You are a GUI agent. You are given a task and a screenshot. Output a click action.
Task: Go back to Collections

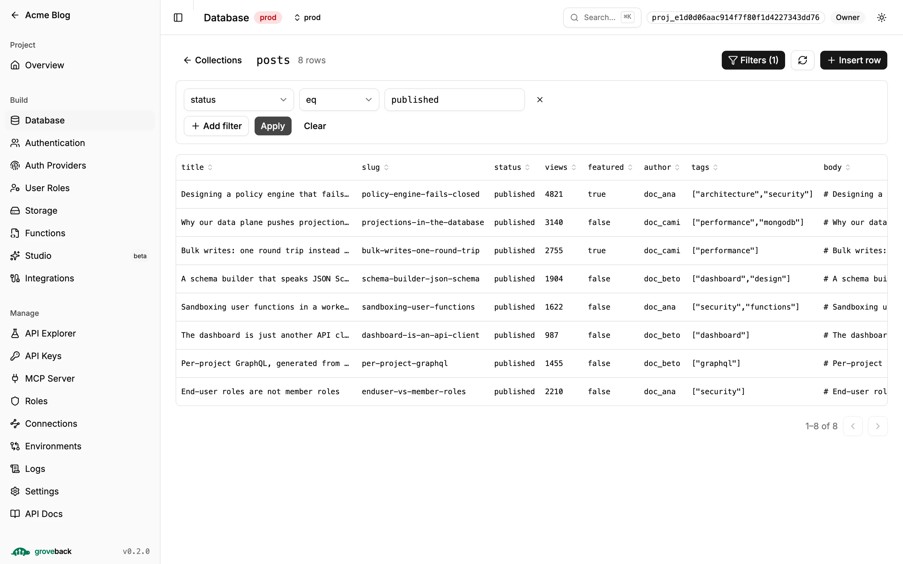[212, 60]
